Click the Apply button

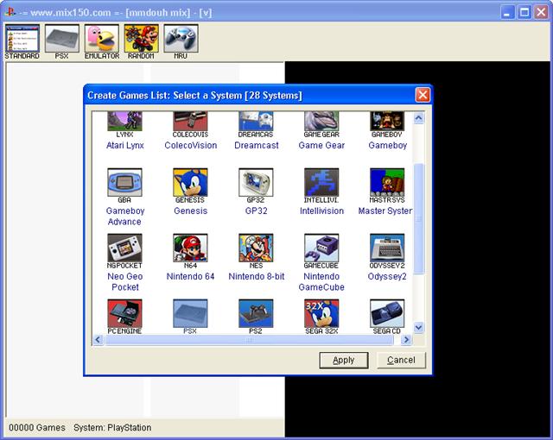pos(344,360)
